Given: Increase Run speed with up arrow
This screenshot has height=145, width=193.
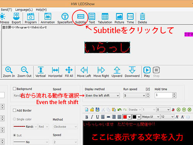Looking at the screenshot, I should tap(148, 94).
